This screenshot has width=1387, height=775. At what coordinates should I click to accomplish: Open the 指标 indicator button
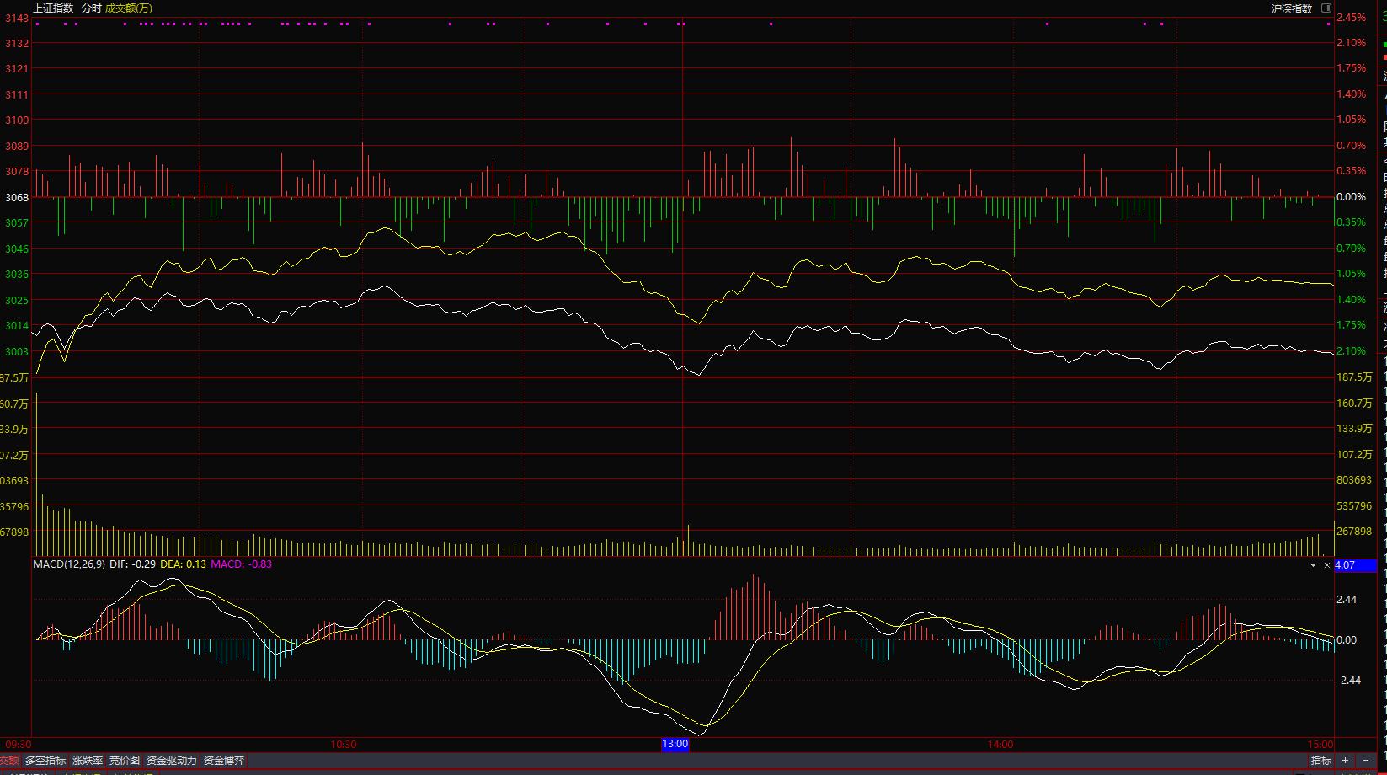click(x=1321, y=761)
